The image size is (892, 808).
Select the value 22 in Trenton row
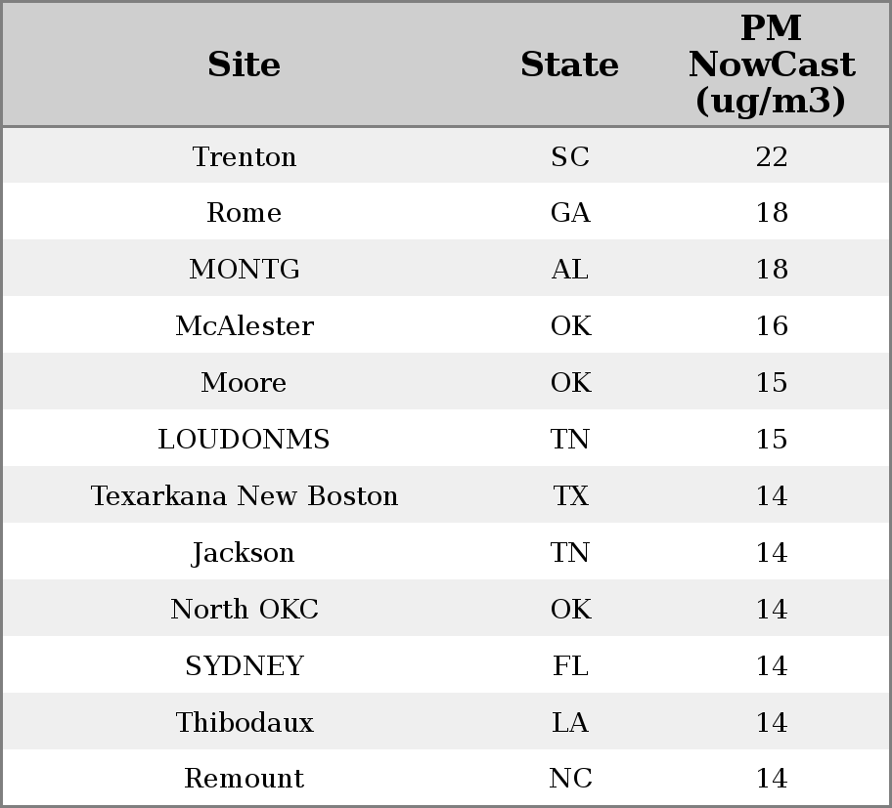tap(772, 157)
